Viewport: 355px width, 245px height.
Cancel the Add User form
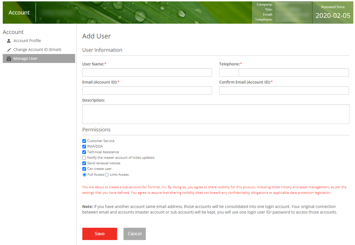(134, 234)
